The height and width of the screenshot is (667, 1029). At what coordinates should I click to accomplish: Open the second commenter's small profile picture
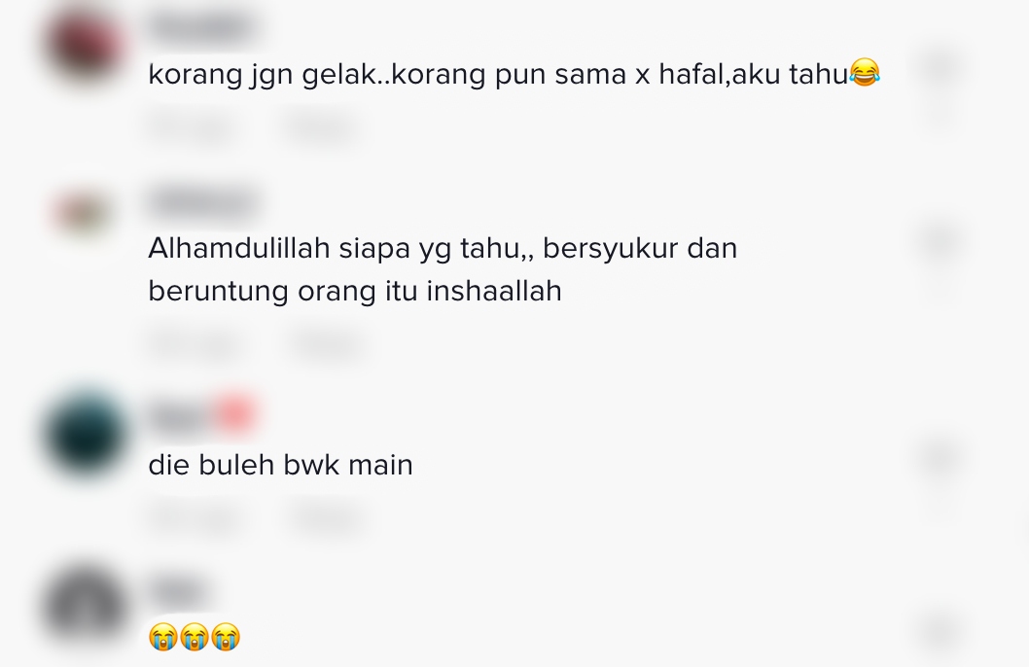84,214
